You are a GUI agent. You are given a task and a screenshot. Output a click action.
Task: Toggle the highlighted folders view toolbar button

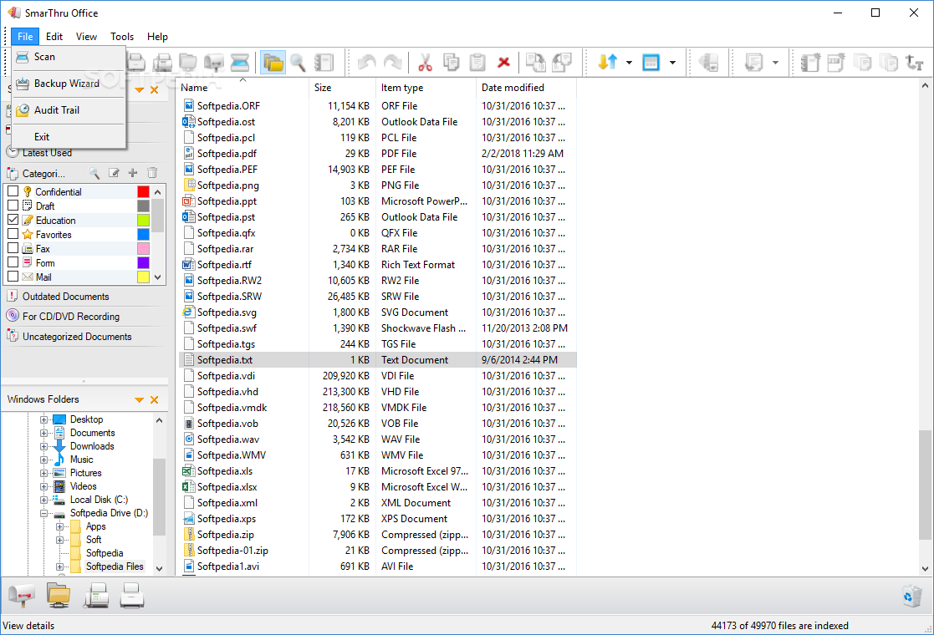(x=273, y=62)
